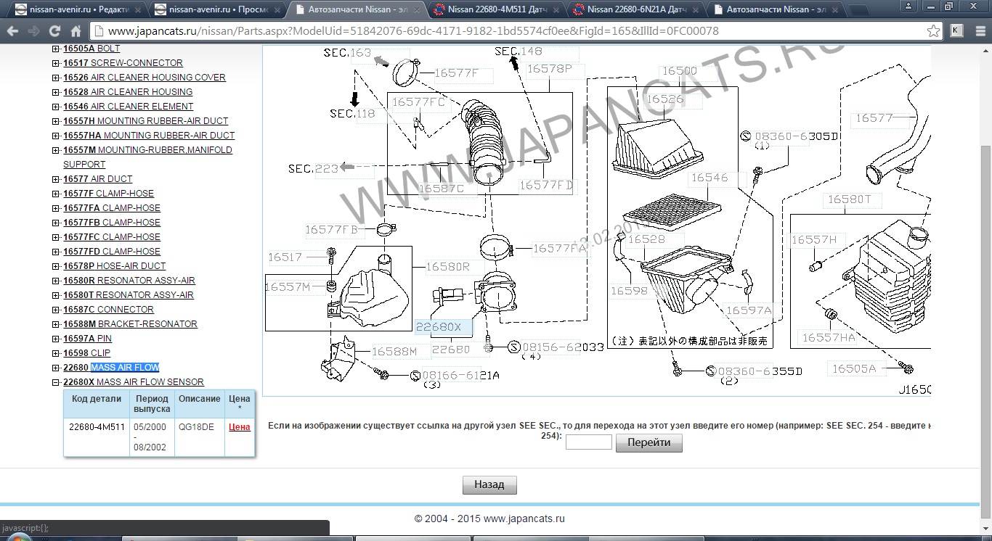
Task: Expand the 16578P HOSE-AIR DUCT entry
Action: point(56,266)
